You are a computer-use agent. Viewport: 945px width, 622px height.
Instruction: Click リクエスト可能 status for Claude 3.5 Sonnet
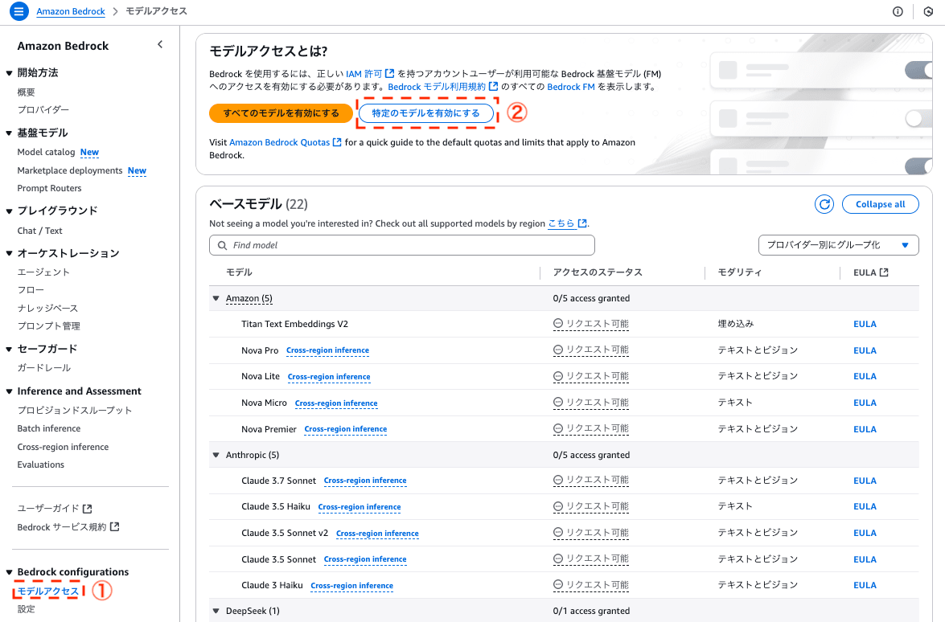[x=590, y=559]
